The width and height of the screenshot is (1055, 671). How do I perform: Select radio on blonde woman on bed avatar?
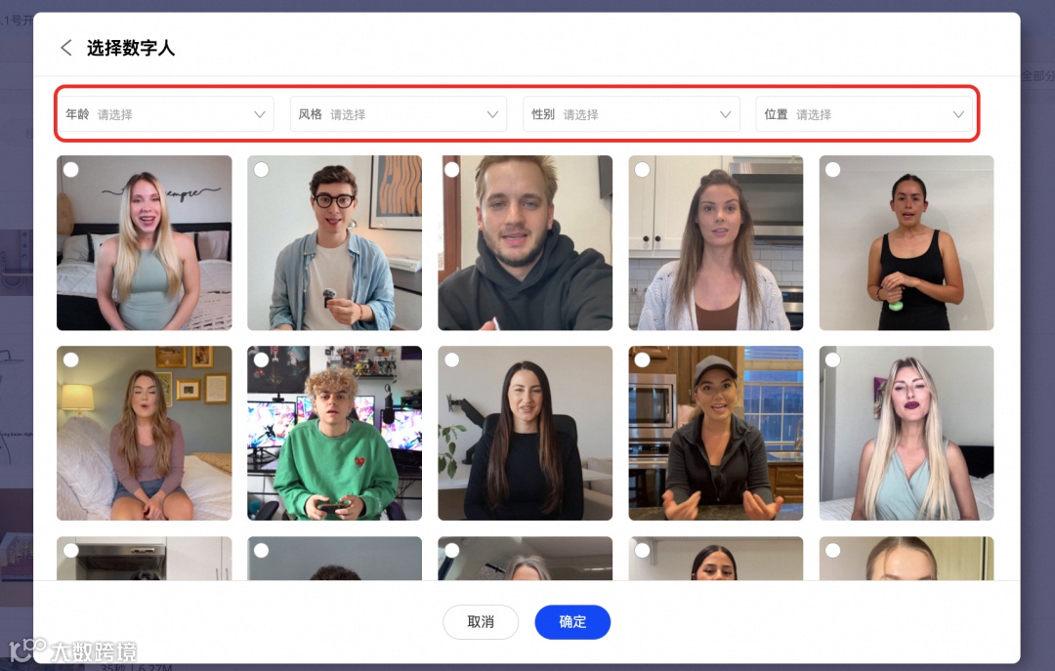(70, 170)
